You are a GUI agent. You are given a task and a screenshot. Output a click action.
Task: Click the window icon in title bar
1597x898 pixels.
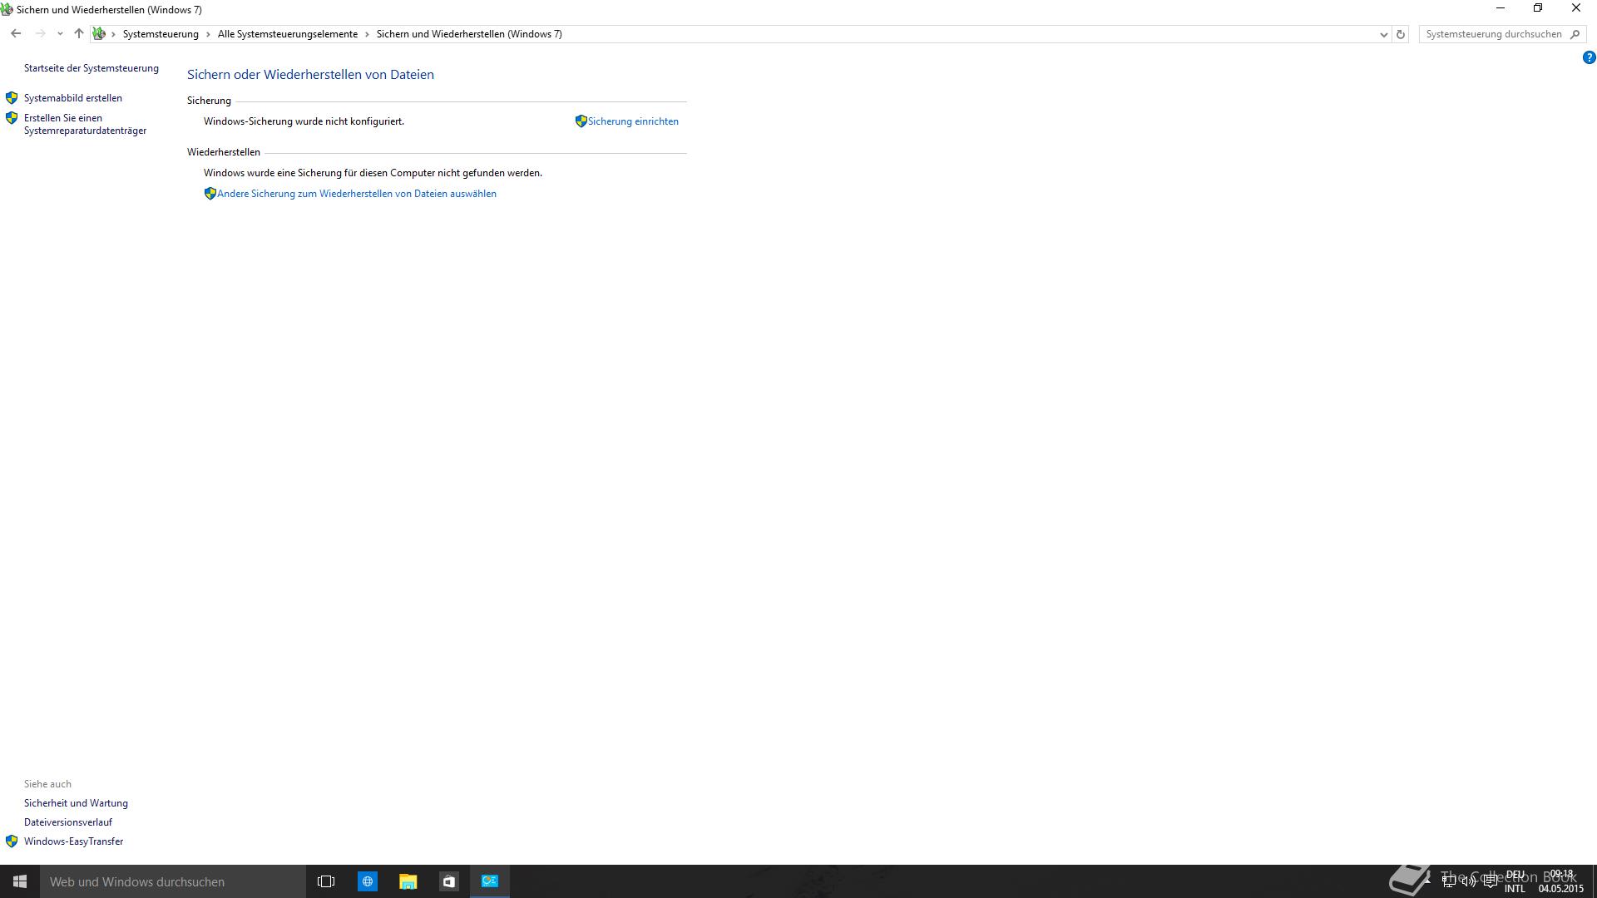tap(7, 10)
